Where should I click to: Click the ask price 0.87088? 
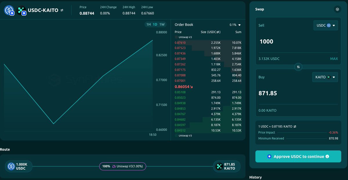pos(180,75)
